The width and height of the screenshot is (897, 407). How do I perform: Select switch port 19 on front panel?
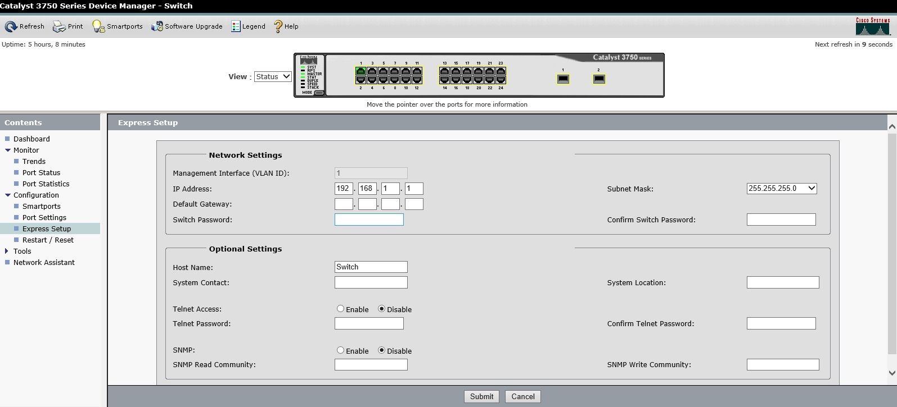pos(478,71)
